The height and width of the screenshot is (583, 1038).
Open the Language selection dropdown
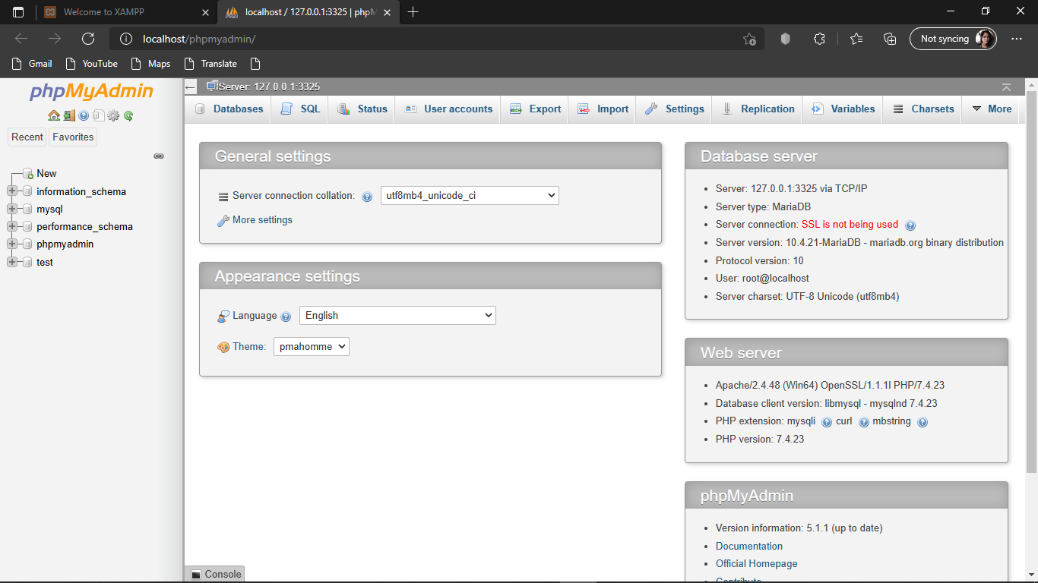(397, 316)
